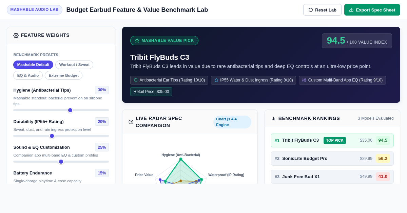Select the Workout / Sweat preset
The height and width of the screenshot is (213, 407).
(74, 65)
